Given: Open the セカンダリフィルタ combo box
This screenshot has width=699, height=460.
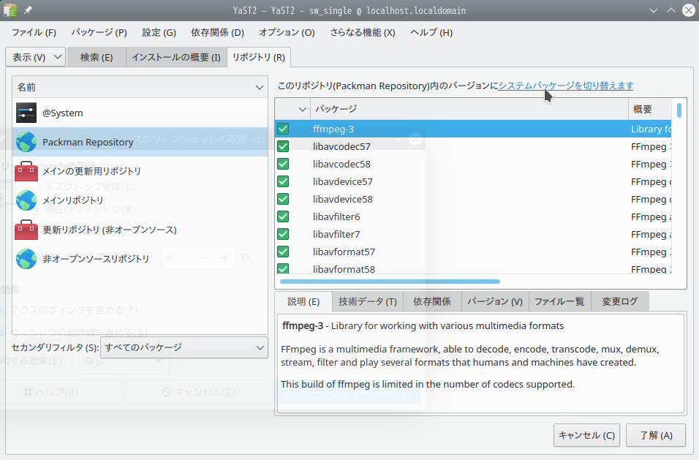Looking at the screenshot, I should (x=184, y=347).
